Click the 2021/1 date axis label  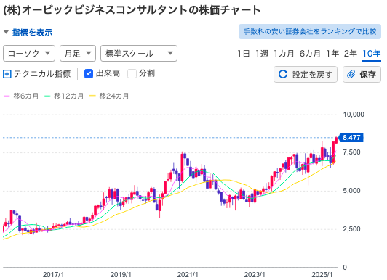point(188,275)
